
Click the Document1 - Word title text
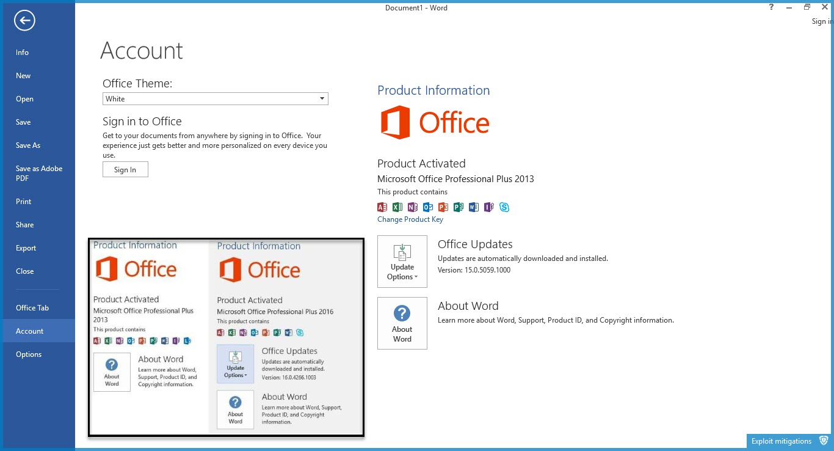coord(416,8)
